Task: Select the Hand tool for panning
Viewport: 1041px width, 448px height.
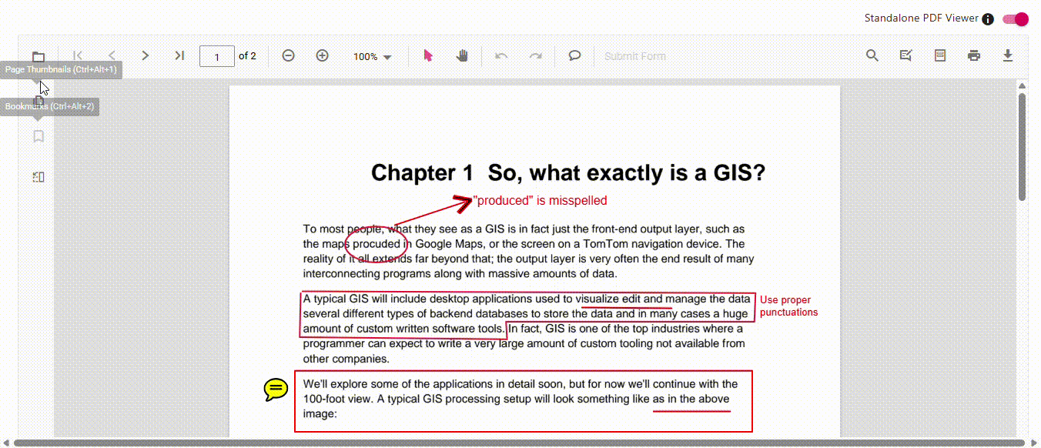Action: [462, 55]
